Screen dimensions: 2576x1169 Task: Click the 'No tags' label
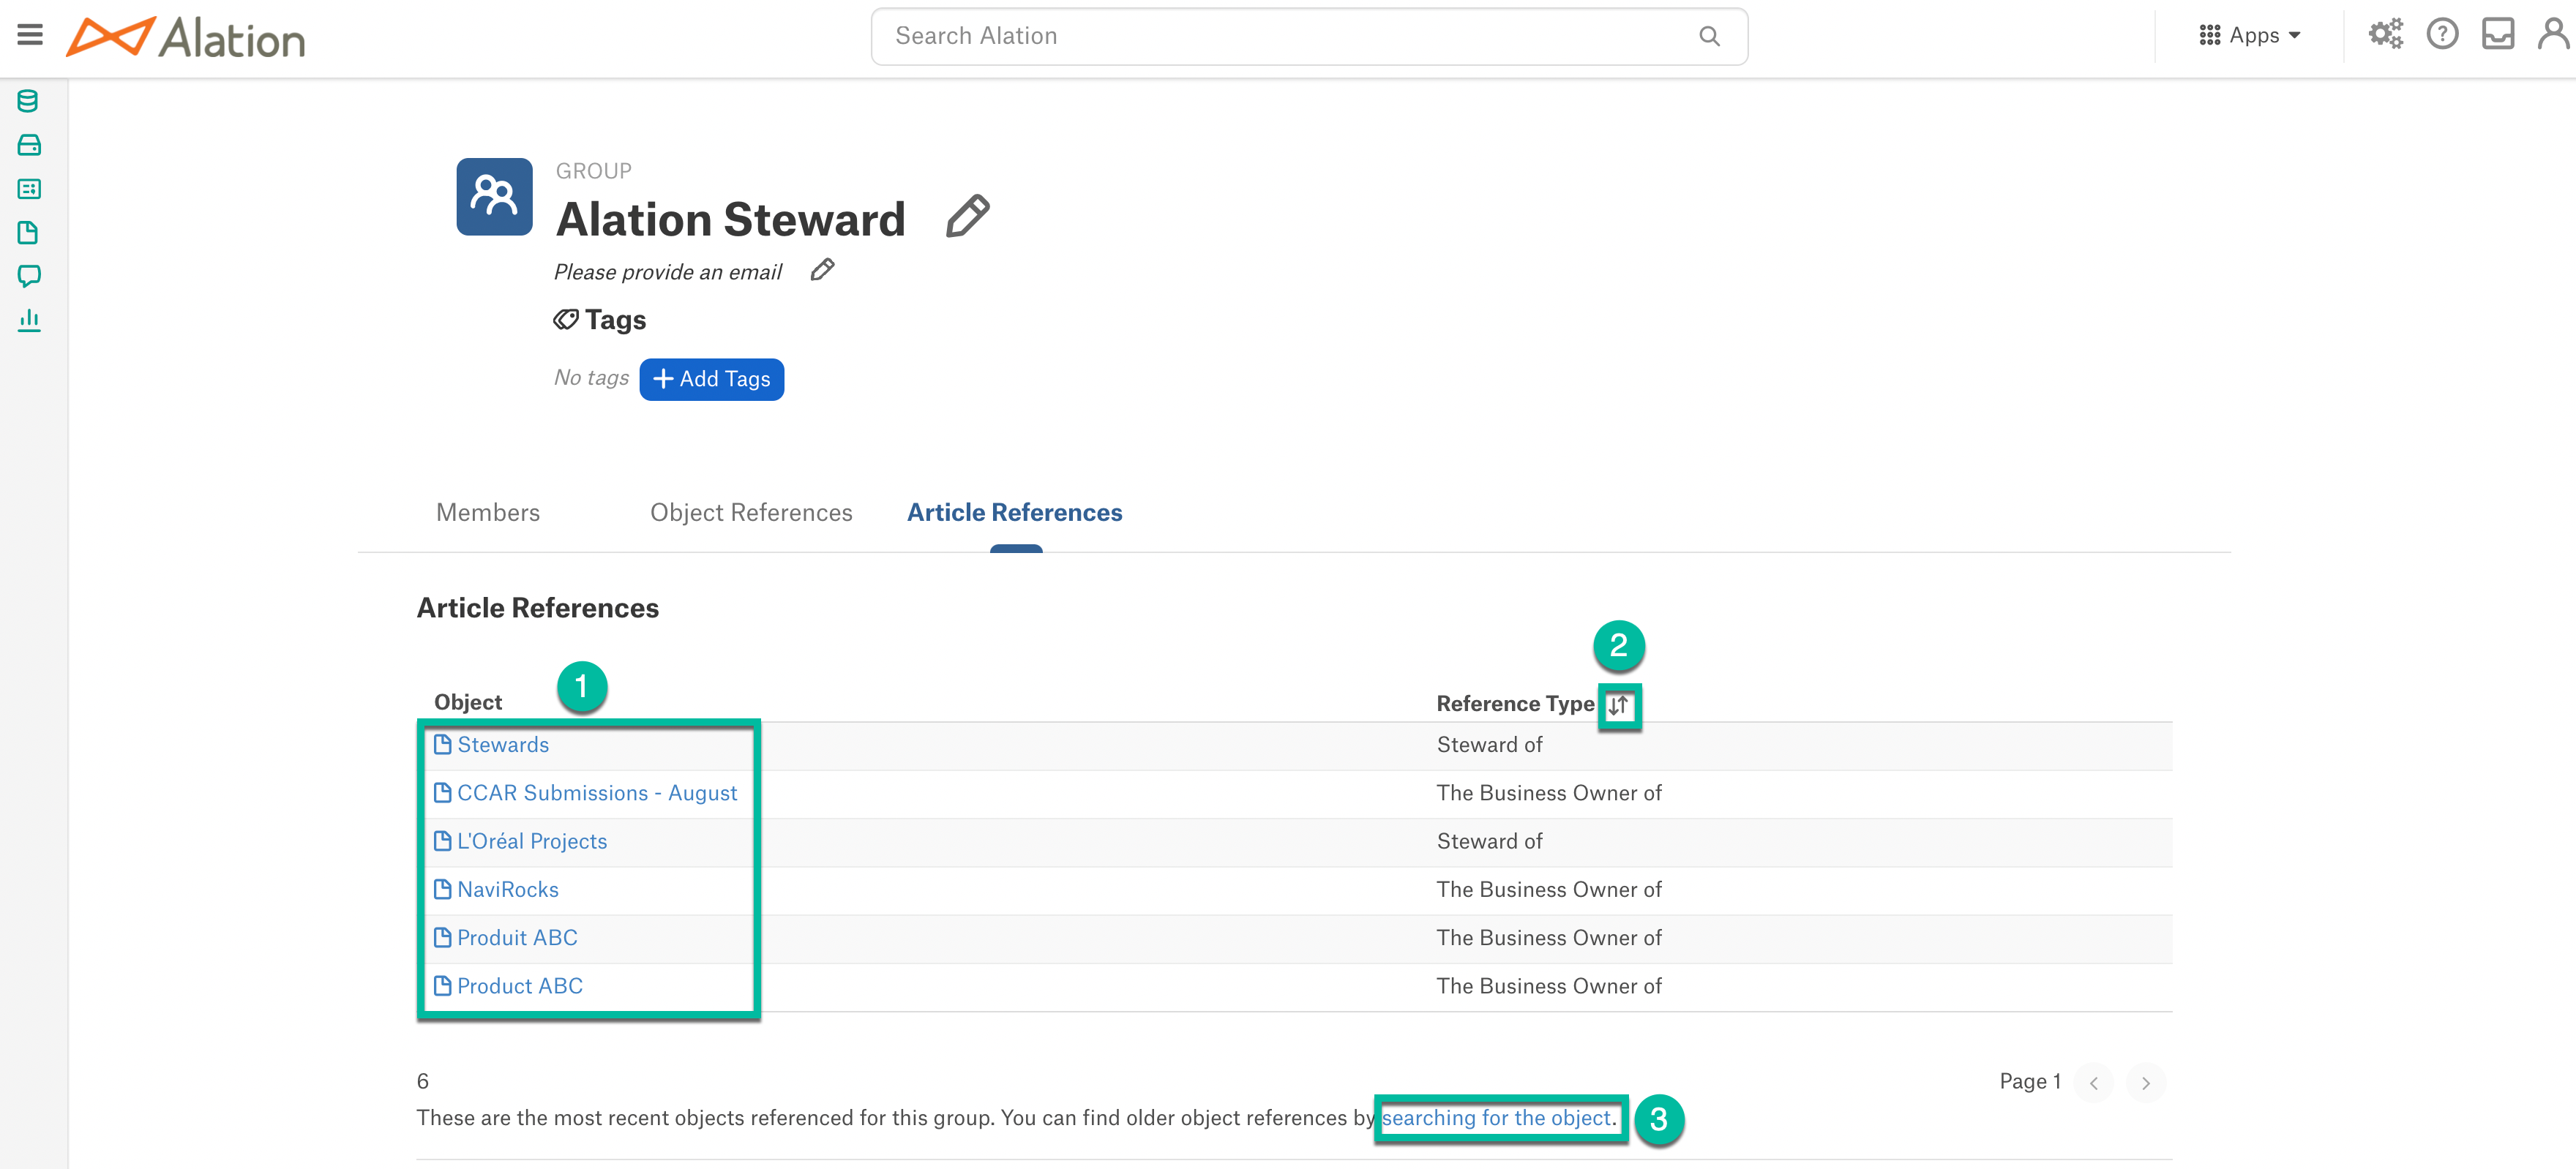click(x=591, y=377)
